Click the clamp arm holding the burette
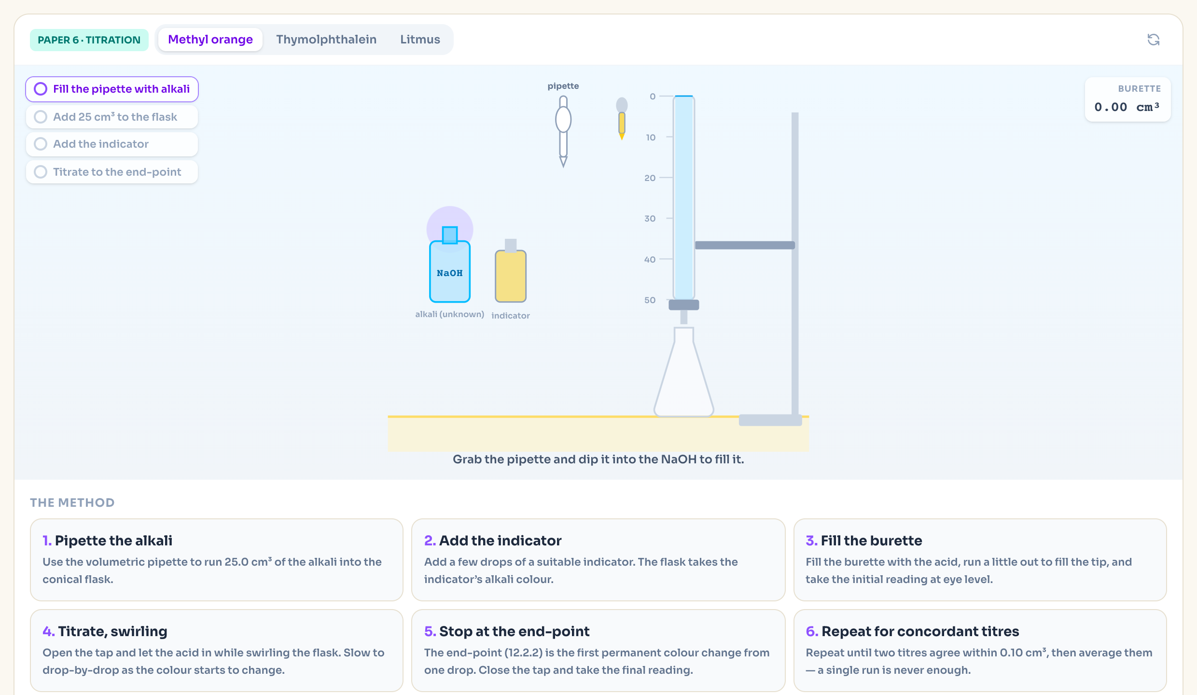This screenshot has height=695, width=1197. point(745,245)
